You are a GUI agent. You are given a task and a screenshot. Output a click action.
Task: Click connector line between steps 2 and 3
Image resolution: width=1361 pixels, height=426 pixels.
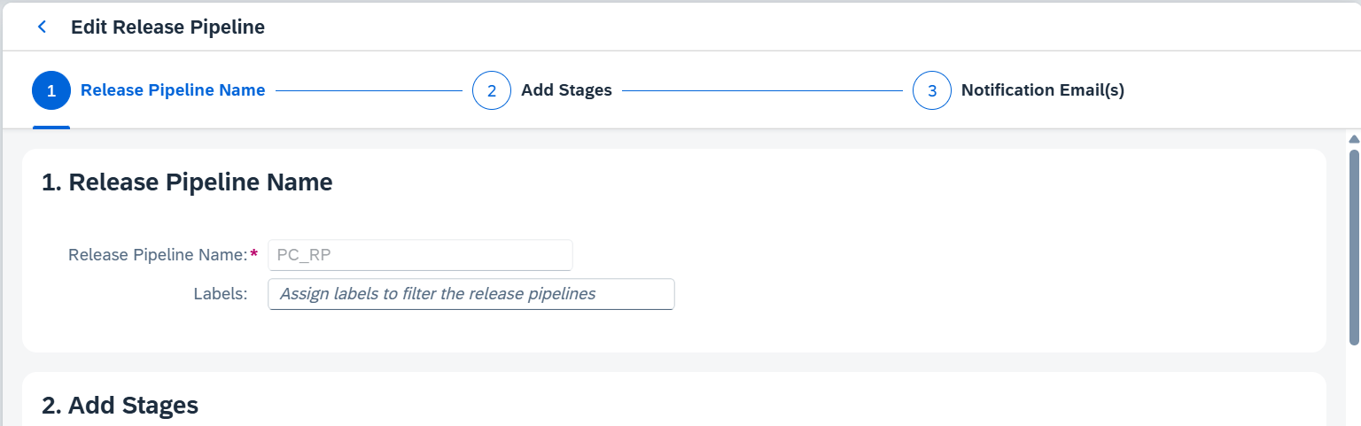pyautogui.click(x=762, y=90)
